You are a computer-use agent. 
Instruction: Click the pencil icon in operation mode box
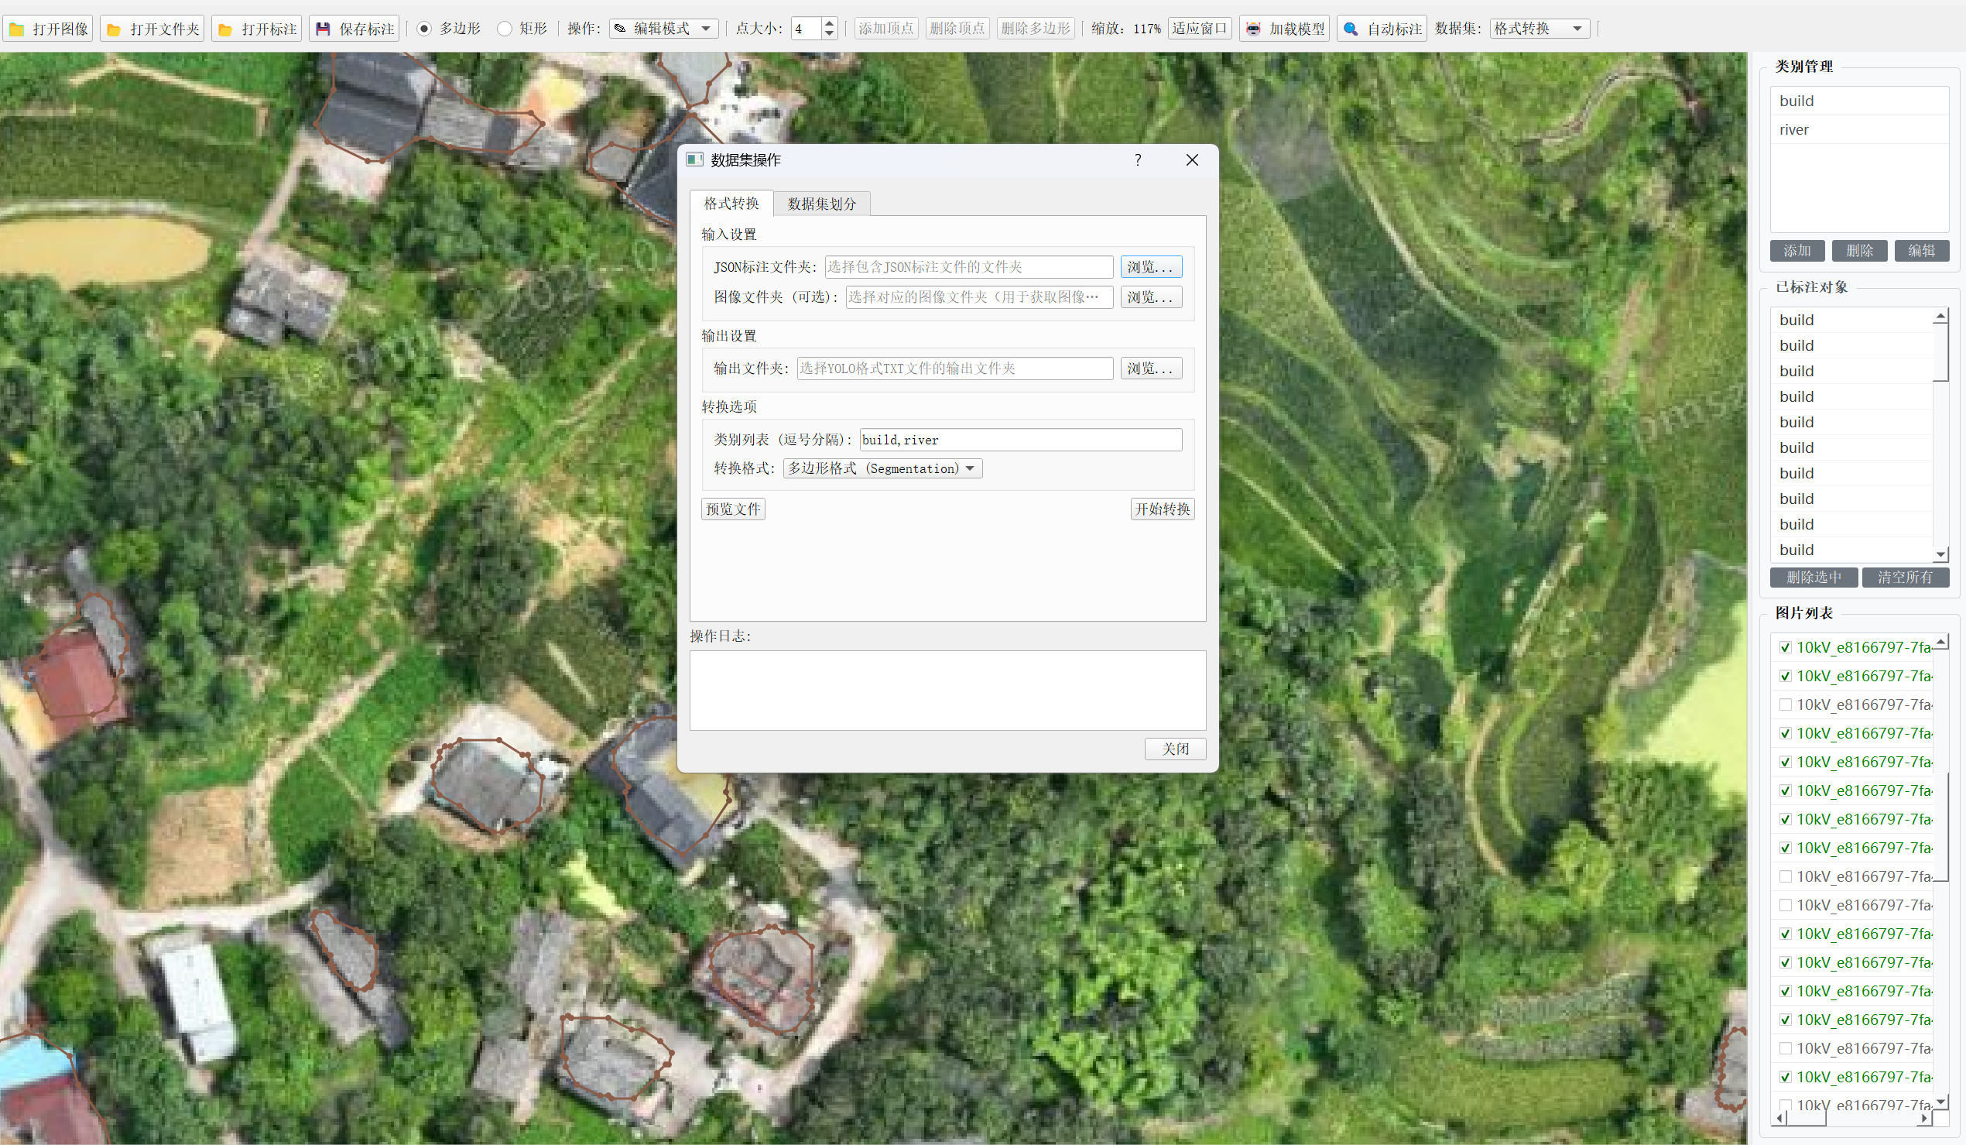point(620,29)
